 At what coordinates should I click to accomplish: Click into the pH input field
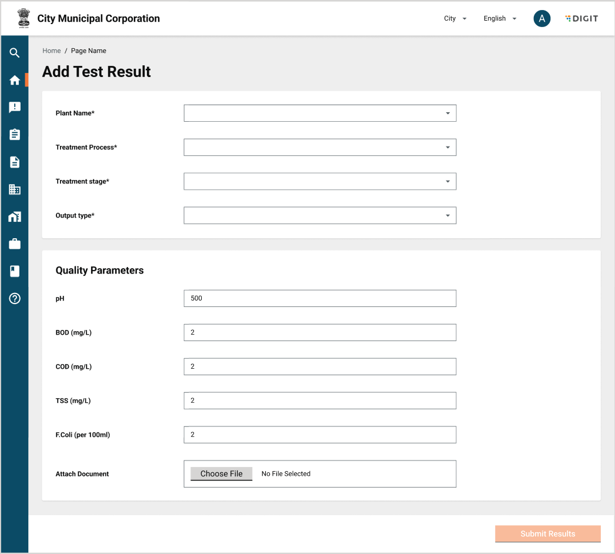click(x=320, y=298)
